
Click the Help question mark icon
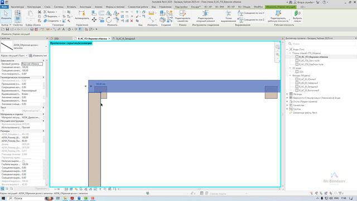click(324, 2)
